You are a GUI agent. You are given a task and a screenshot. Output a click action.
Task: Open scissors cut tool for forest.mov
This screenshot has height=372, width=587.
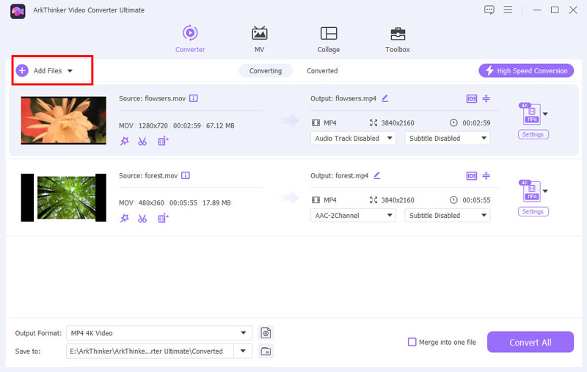pyautogui.click(x=142, y=218)
